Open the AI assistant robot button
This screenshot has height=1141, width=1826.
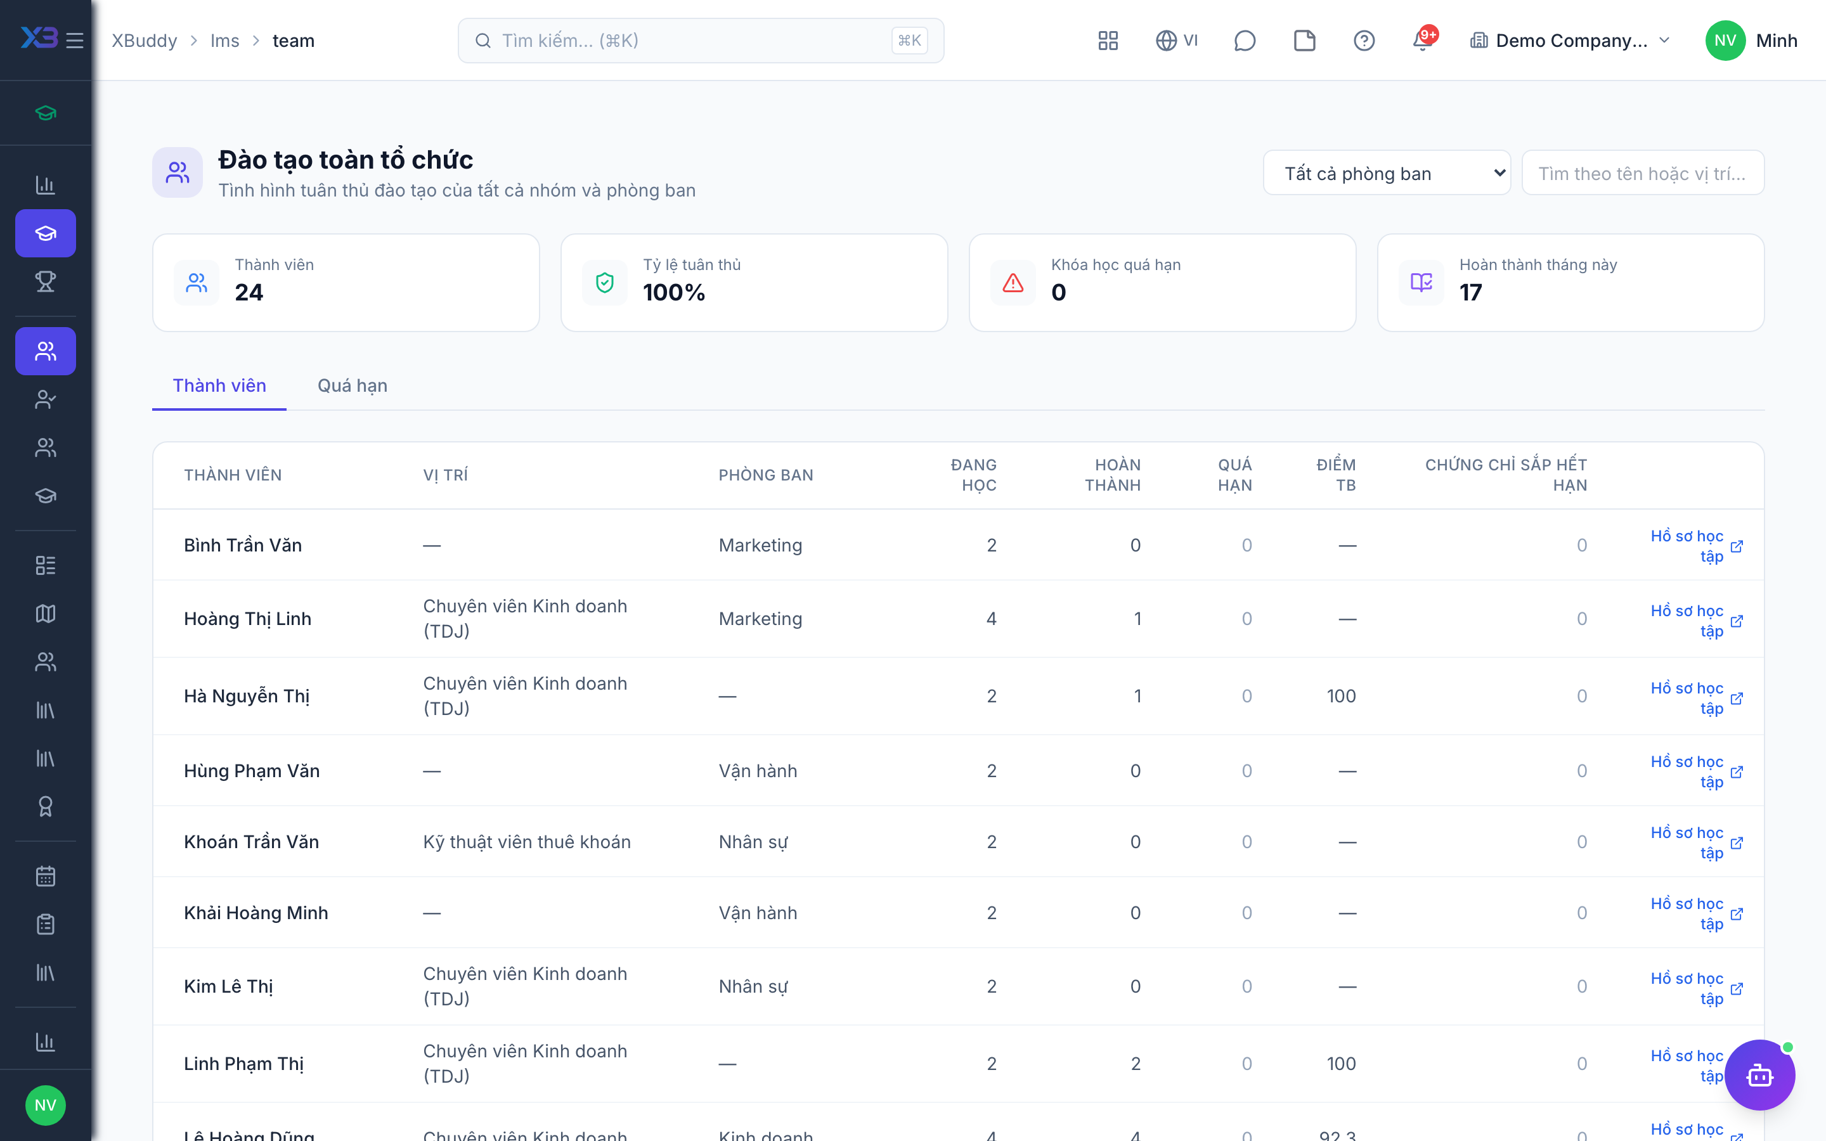[1759, 1074]
